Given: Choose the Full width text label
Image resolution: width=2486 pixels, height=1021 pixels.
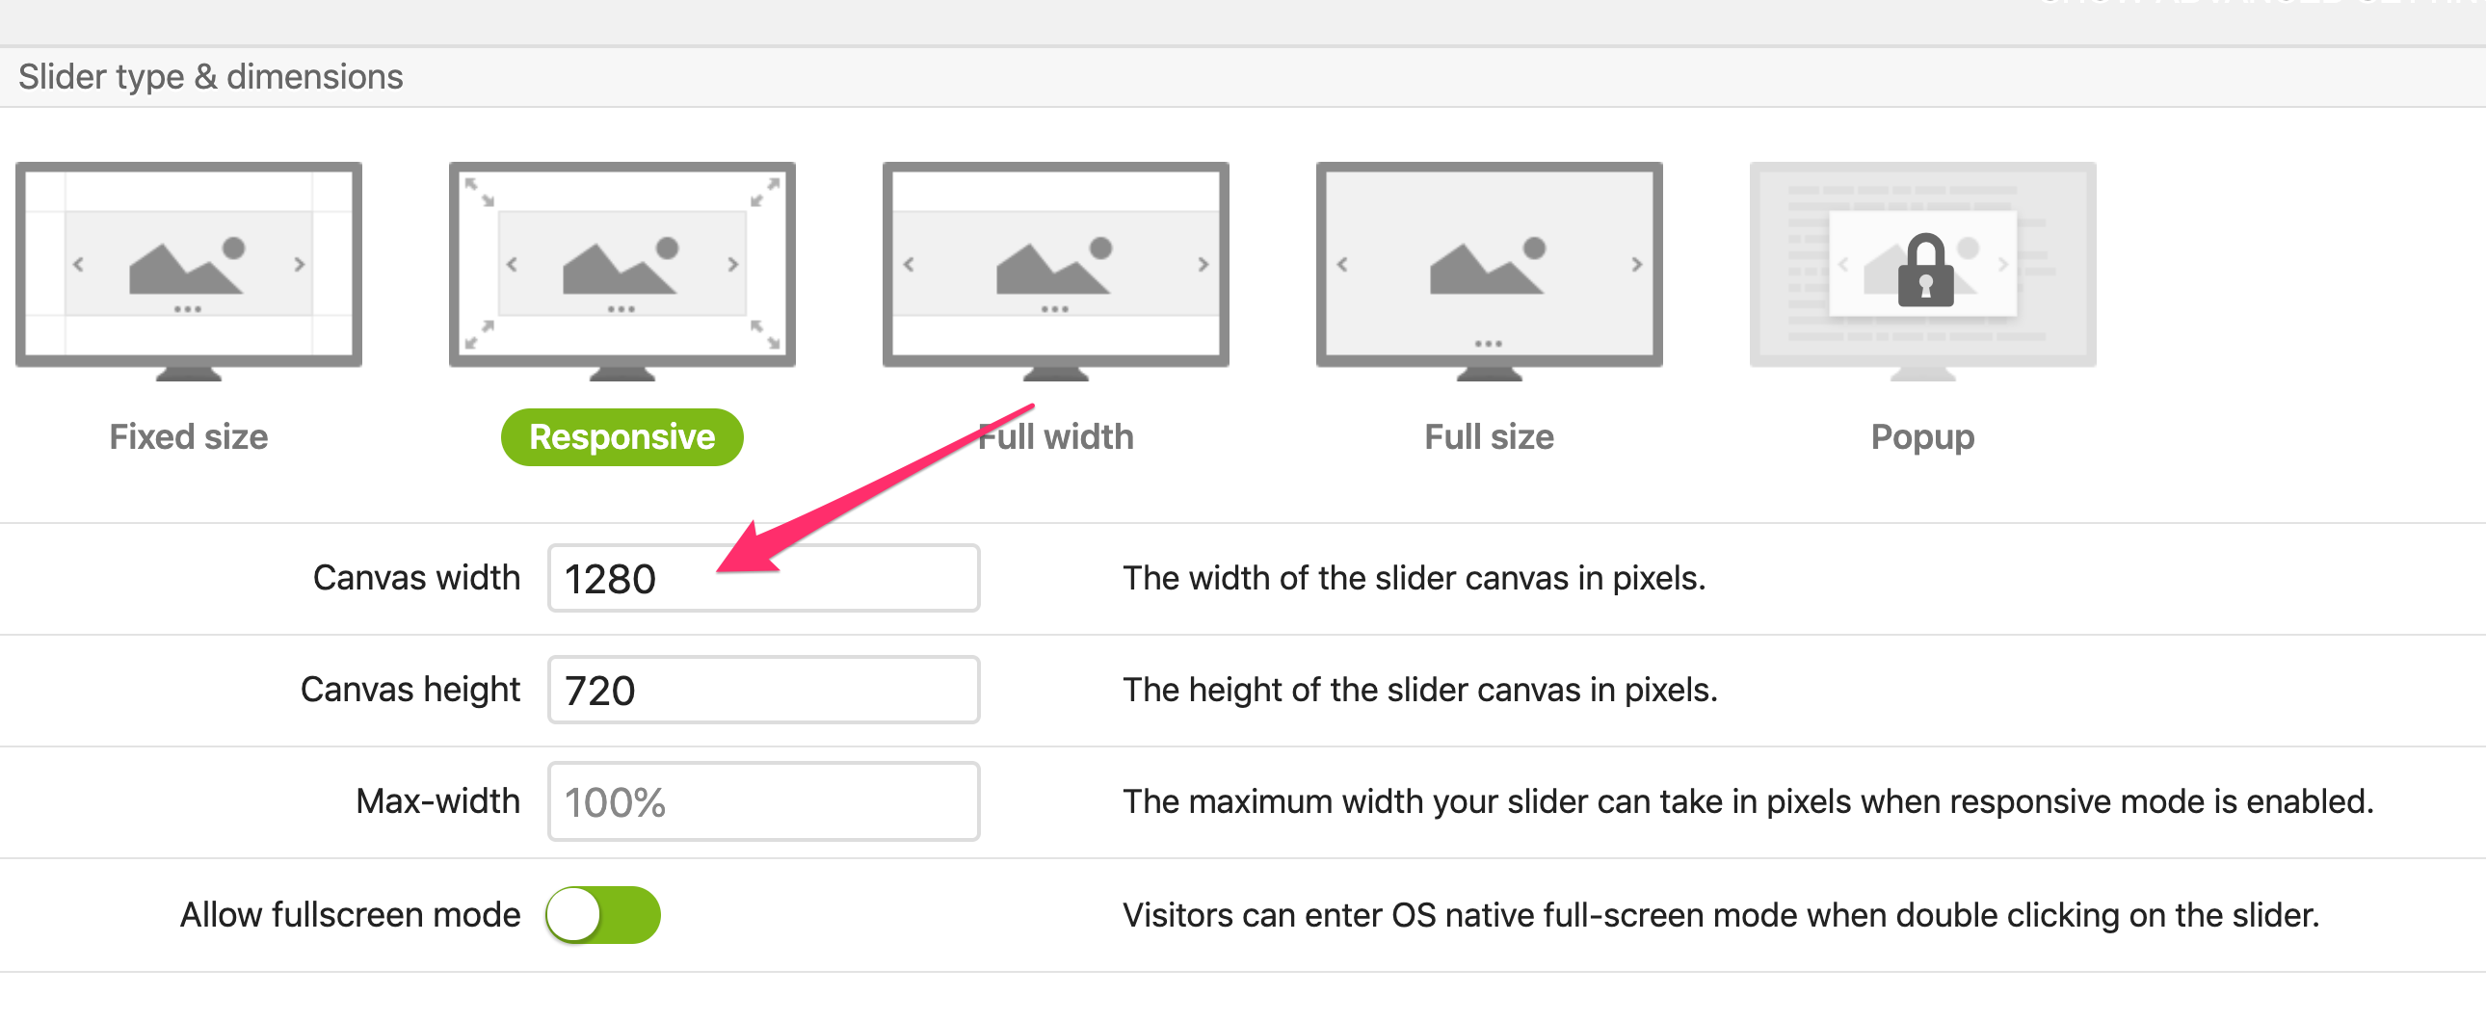Looking at the screenshot, I should coord(1055,437).
